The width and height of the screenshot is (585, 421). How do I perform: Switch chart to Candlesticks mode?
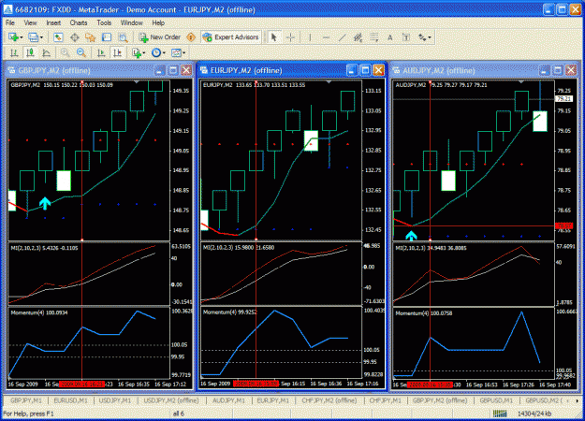tap(30, 53)
